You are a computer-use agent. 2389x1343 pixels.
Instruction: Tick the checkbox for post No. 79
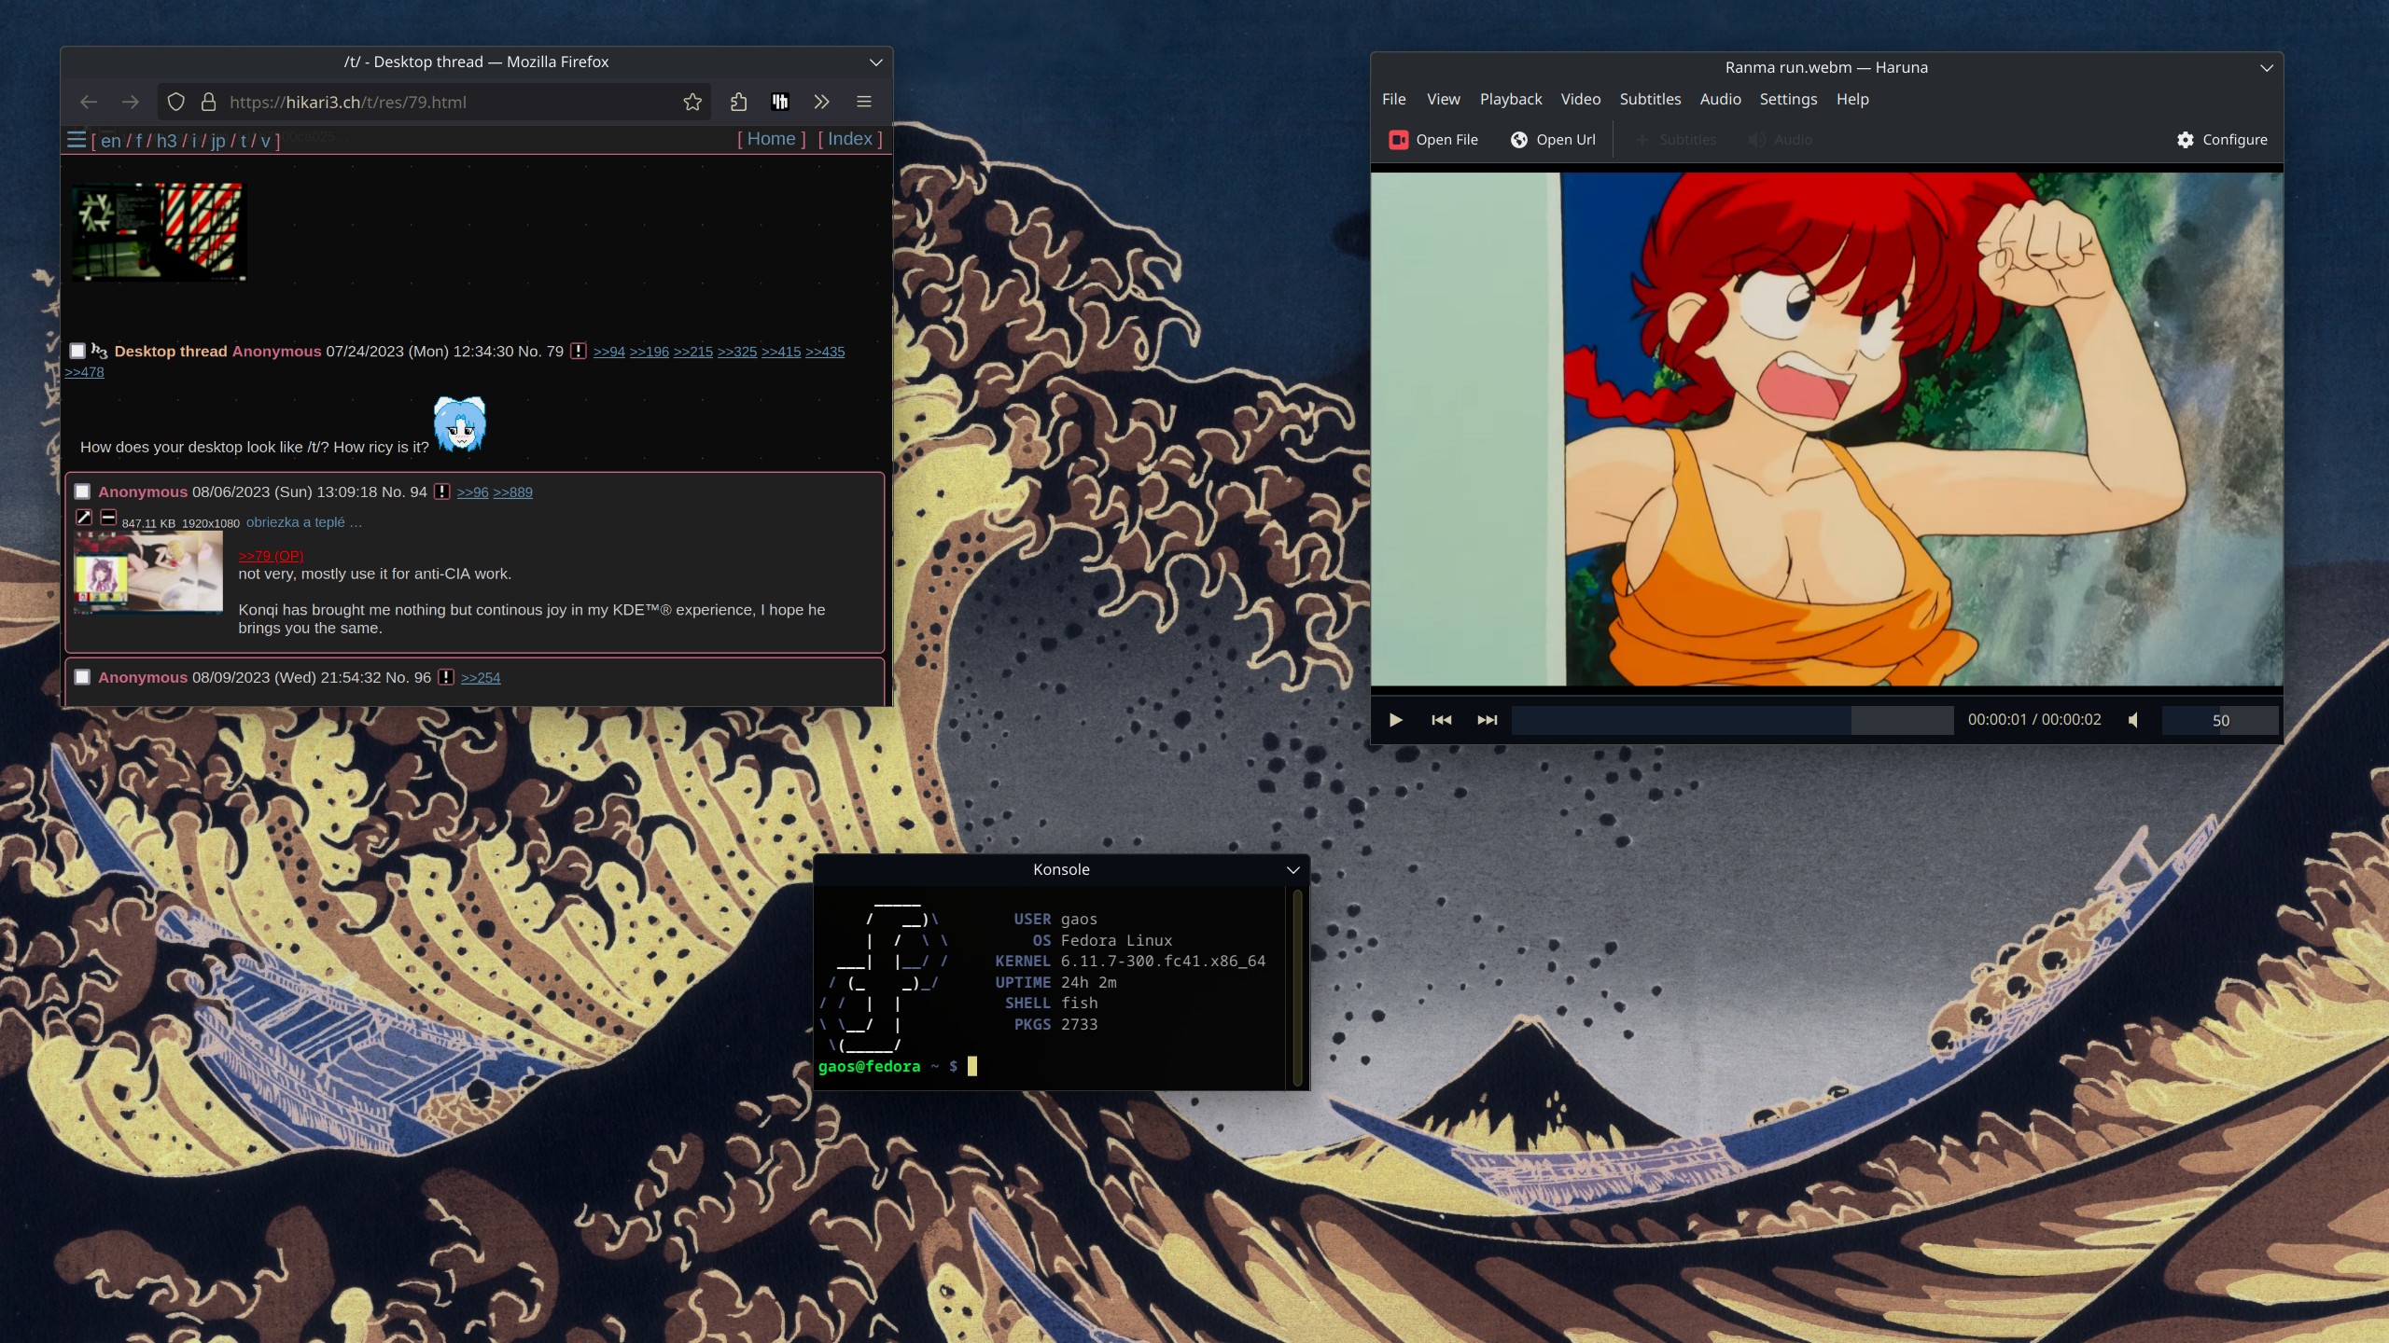tap(77, 351)
